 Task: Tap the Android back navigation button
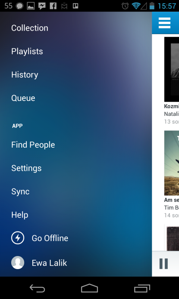[x=37, y=288]
